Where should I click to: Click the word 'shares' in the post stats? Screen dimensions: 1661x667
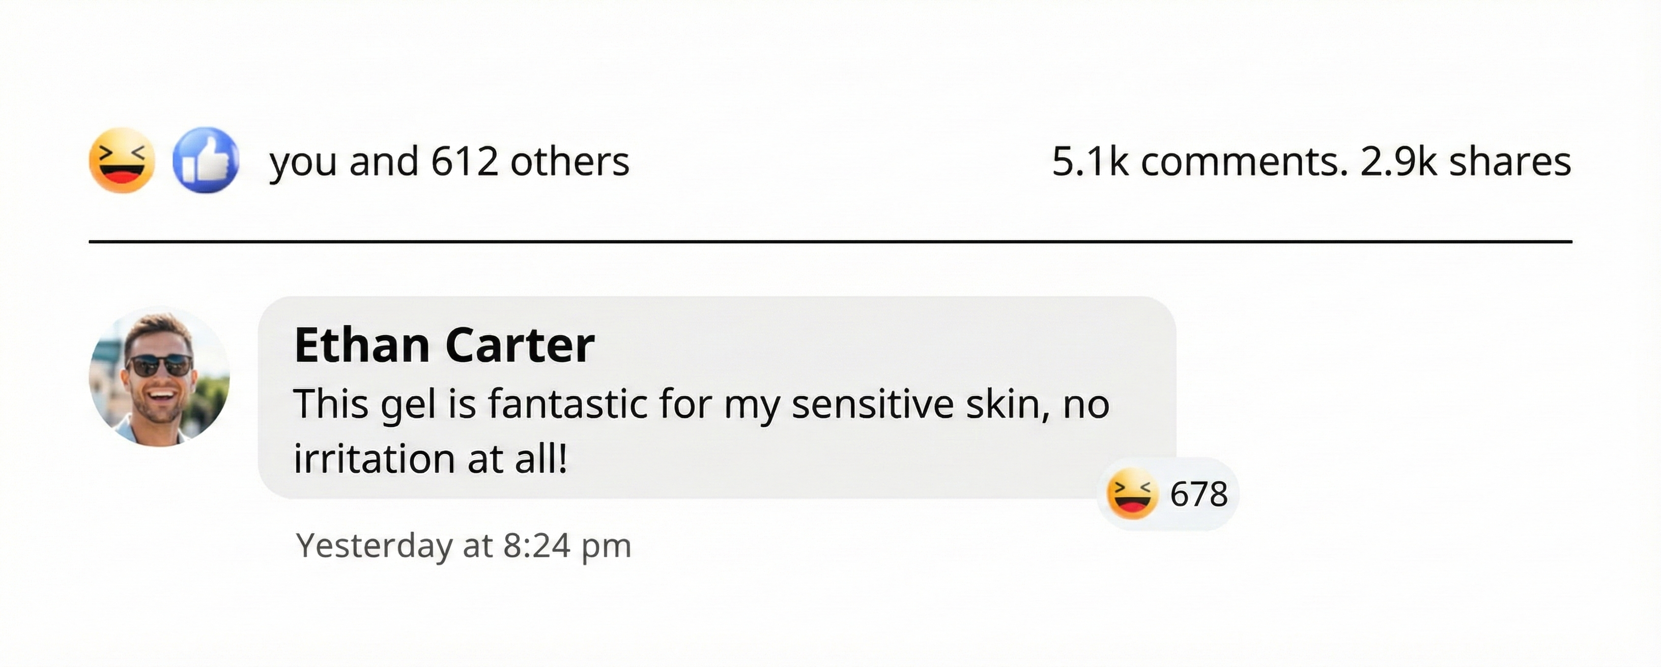pyautogui.click(x=1510, y=161)
